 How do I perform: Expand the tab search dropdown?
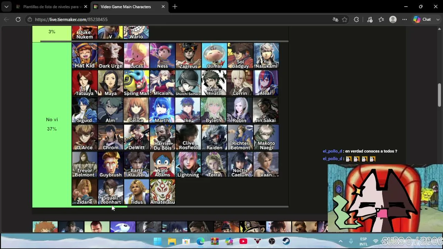[x=6, y=7]
